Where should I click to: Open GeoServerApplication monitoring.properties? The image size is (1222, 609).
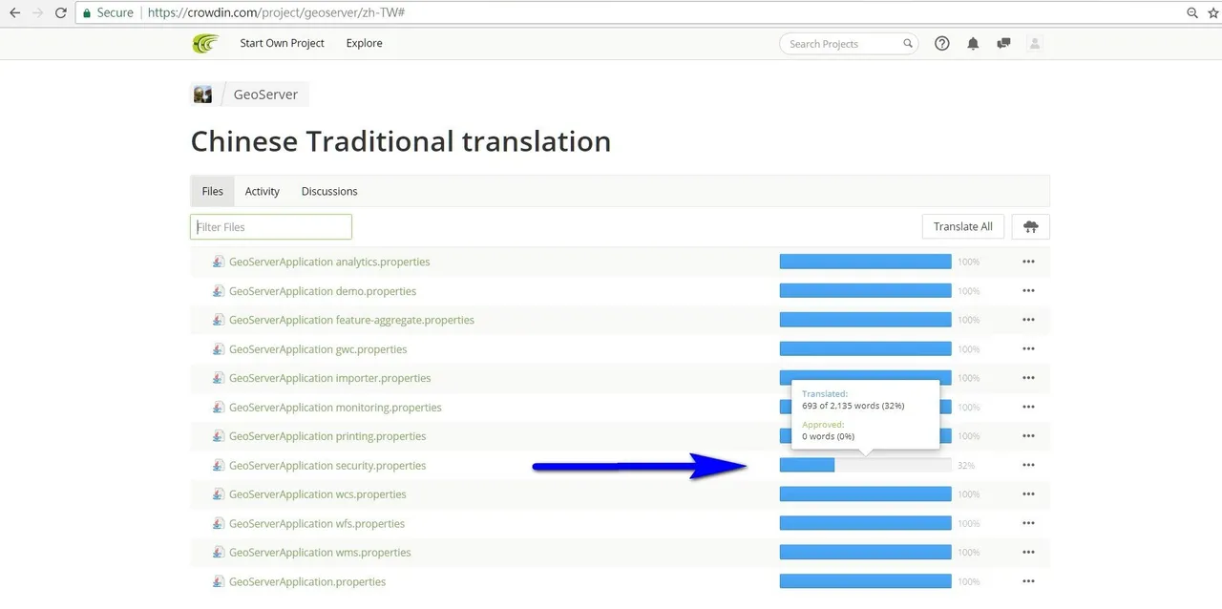335,408
